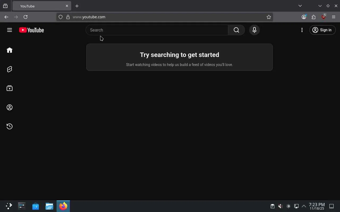Bookmark this page with star icon
340x212 pixels.
click(x=269, y=17)
